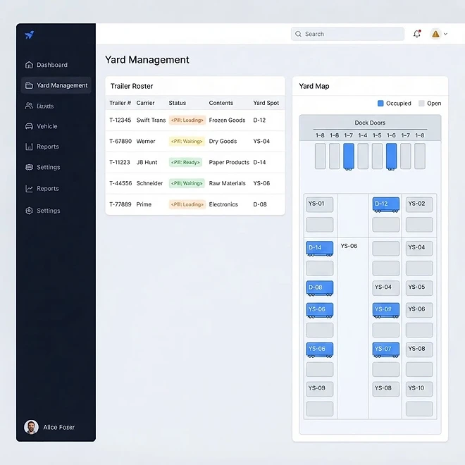465x465 pixels.
Task: Select occupied trailer D-12 on yard map
Action: tap(386, 204)
